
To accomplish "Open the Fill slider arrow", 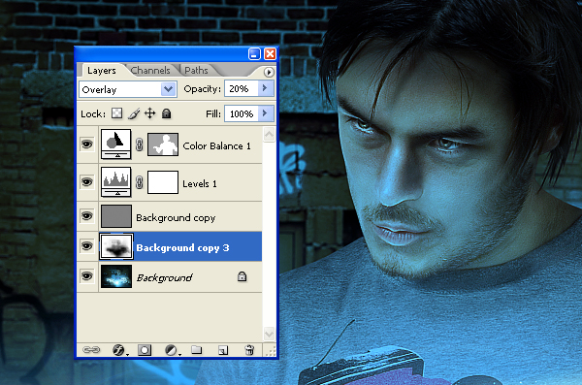I will 266,113.
